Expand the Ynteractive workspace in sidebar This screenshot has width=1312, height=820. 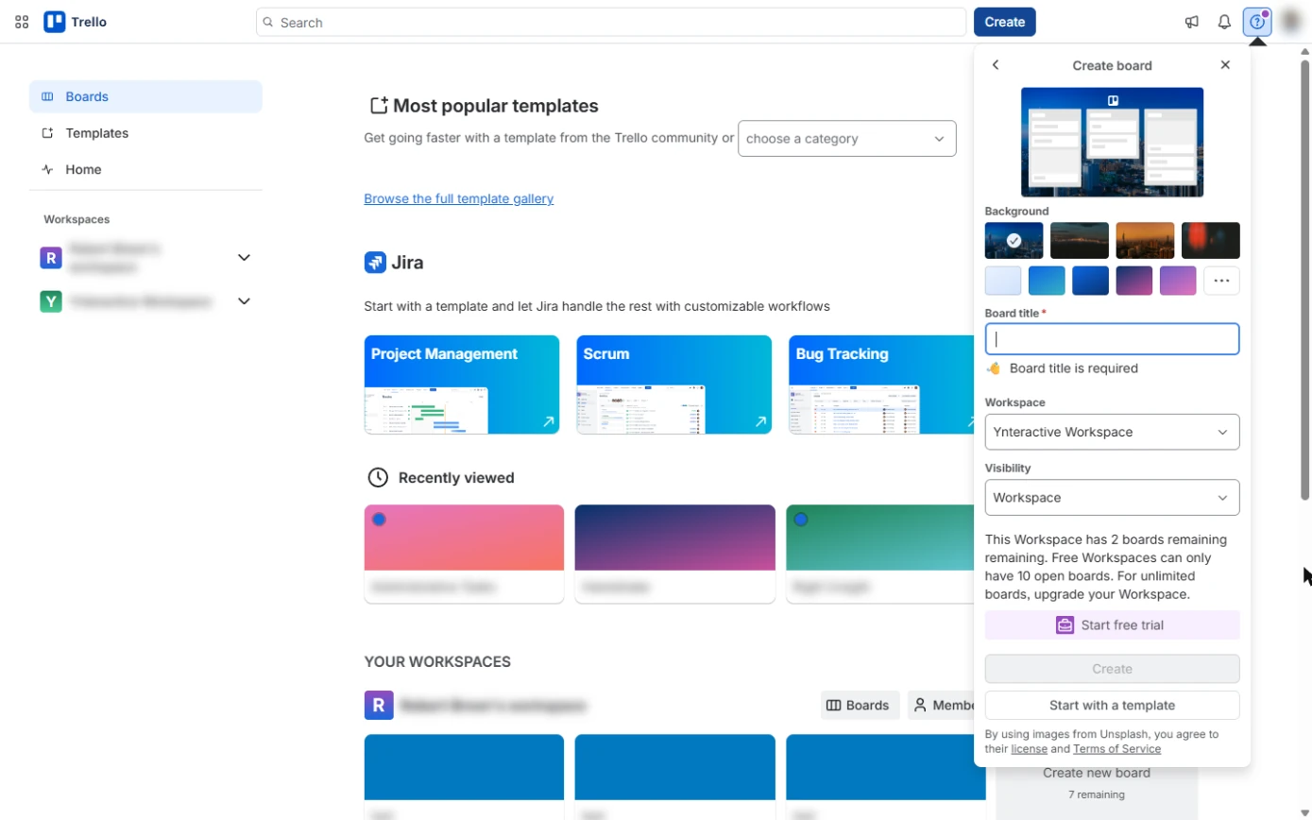(x=244, y=301)
